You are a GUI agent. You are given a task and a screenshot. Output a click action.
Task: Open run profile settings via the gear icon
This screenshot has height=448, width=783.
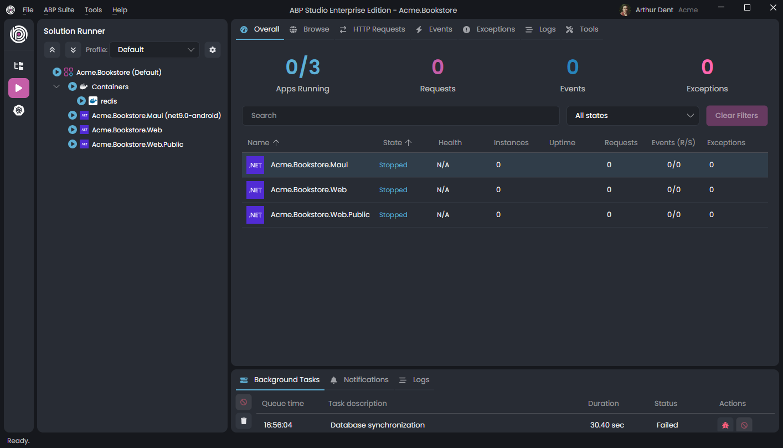(x=213, y=49)
